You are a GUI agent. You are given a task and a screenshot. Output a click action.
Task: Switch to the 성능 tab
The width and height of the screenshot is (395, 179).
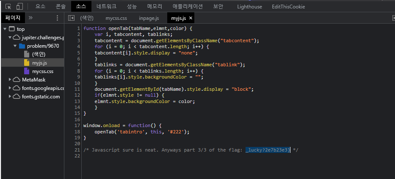point(132,6)
